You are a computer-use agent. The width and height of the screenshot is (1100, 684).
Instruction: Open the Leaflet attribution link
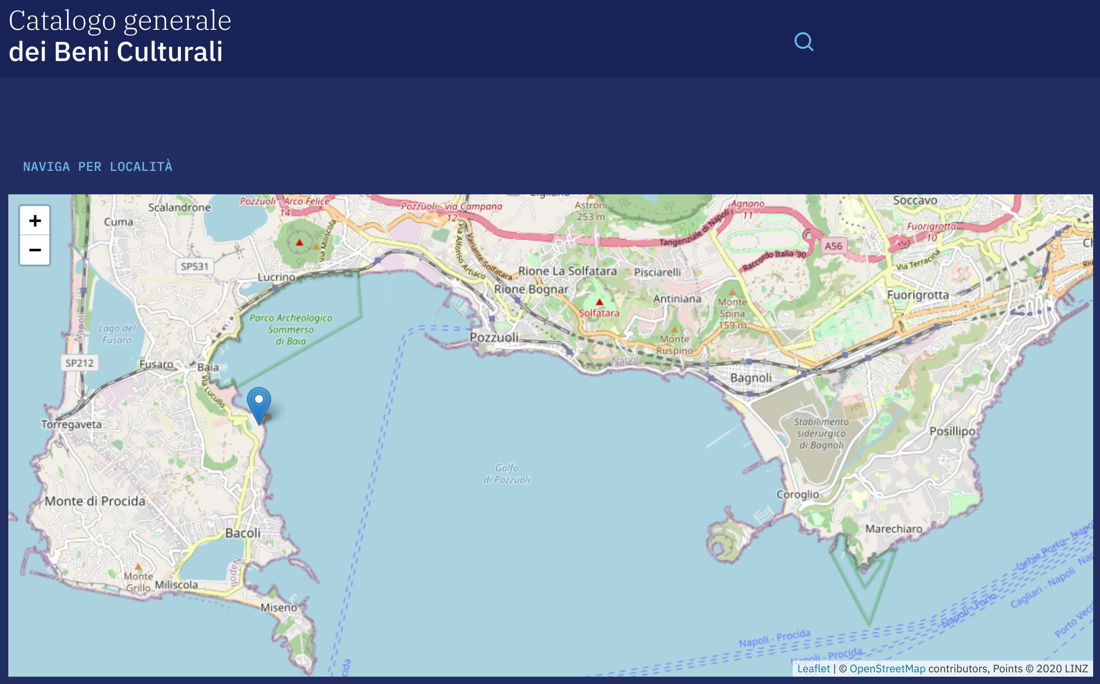813,668
